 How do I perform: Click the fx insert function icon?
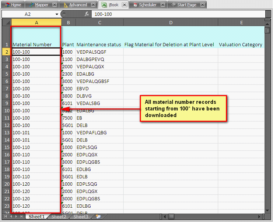tap(87, 14)
